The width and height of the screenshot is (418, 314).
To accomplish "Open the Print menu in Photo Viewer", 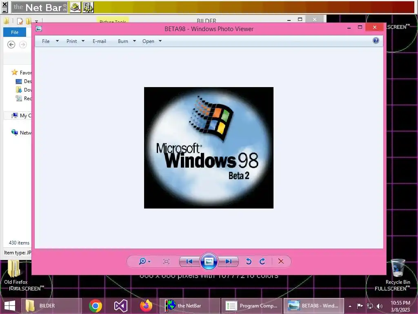I will click(72, 41).
